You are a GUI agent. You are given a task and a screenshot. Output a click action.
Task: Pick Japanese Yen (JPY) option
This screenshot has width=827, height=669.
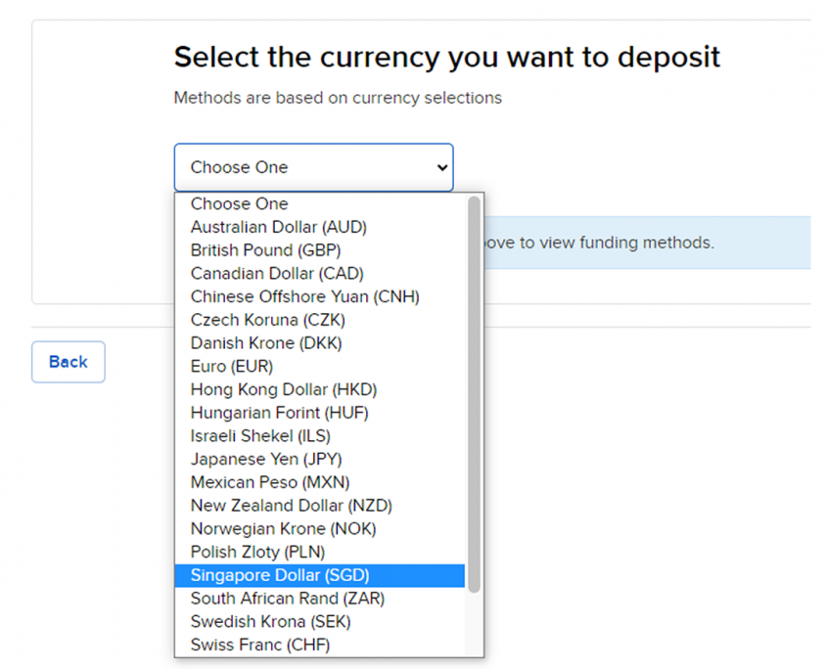(x=265, y=459)
